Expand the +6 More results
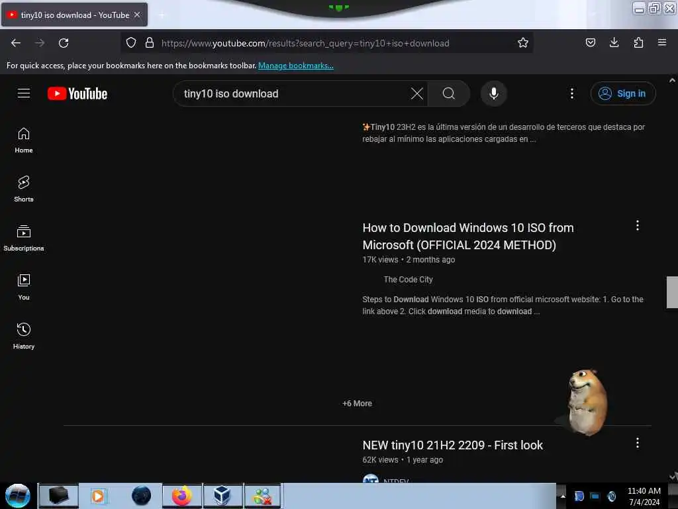The height and width of the screenshot is (509, 678). 357,404
